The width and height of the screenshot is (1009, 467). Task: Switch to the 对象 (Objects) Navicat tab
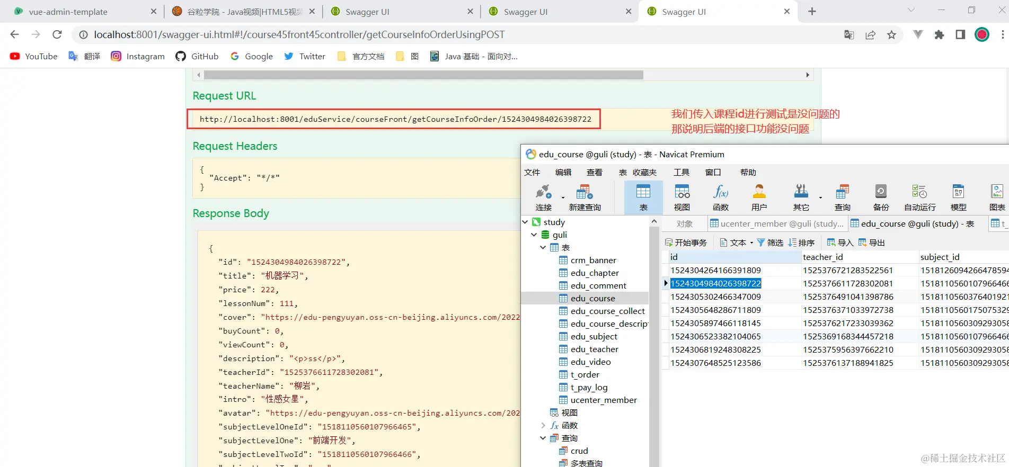pos(684,223)
